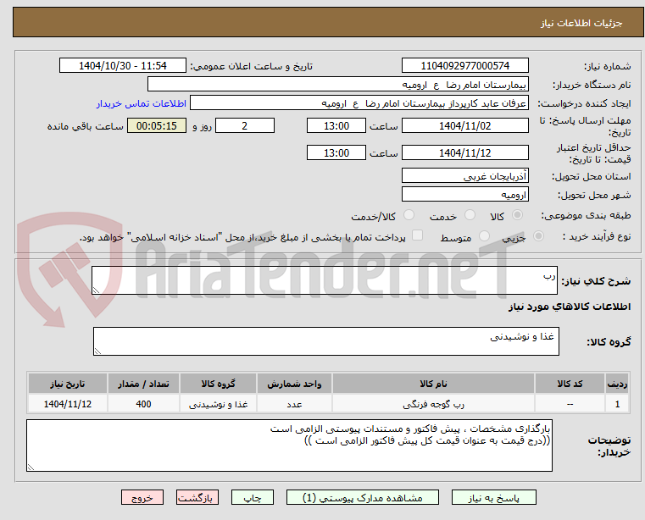
Task: Click the ایجاد کننده درخواست field
Action: tap(359, 103)
